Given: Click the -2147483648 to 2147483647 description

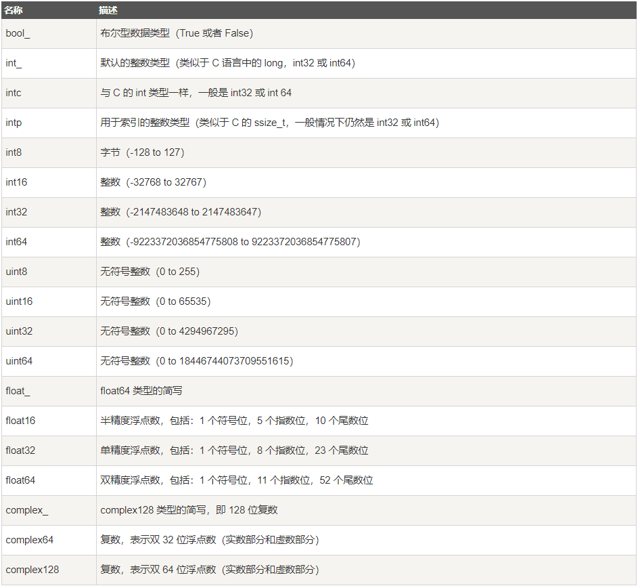Looking at the screenshot, I should (181, 213).
